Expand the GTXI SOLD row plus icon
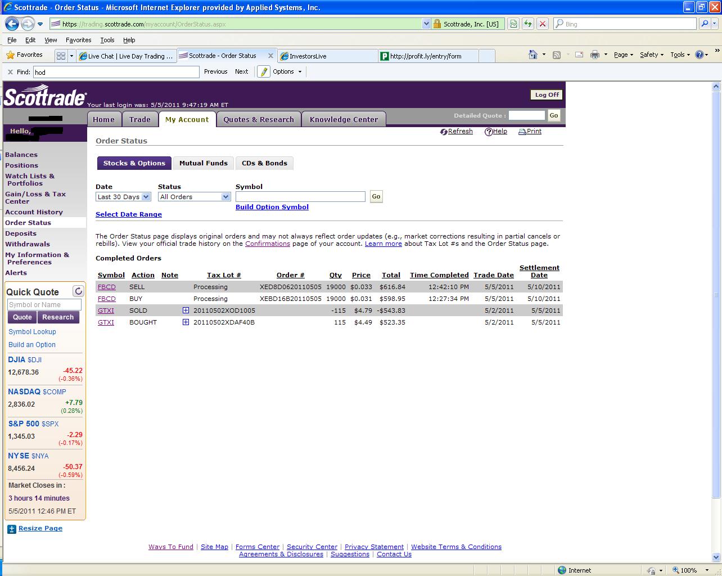This screenshot has height=576, width=722. coord(186,310)
